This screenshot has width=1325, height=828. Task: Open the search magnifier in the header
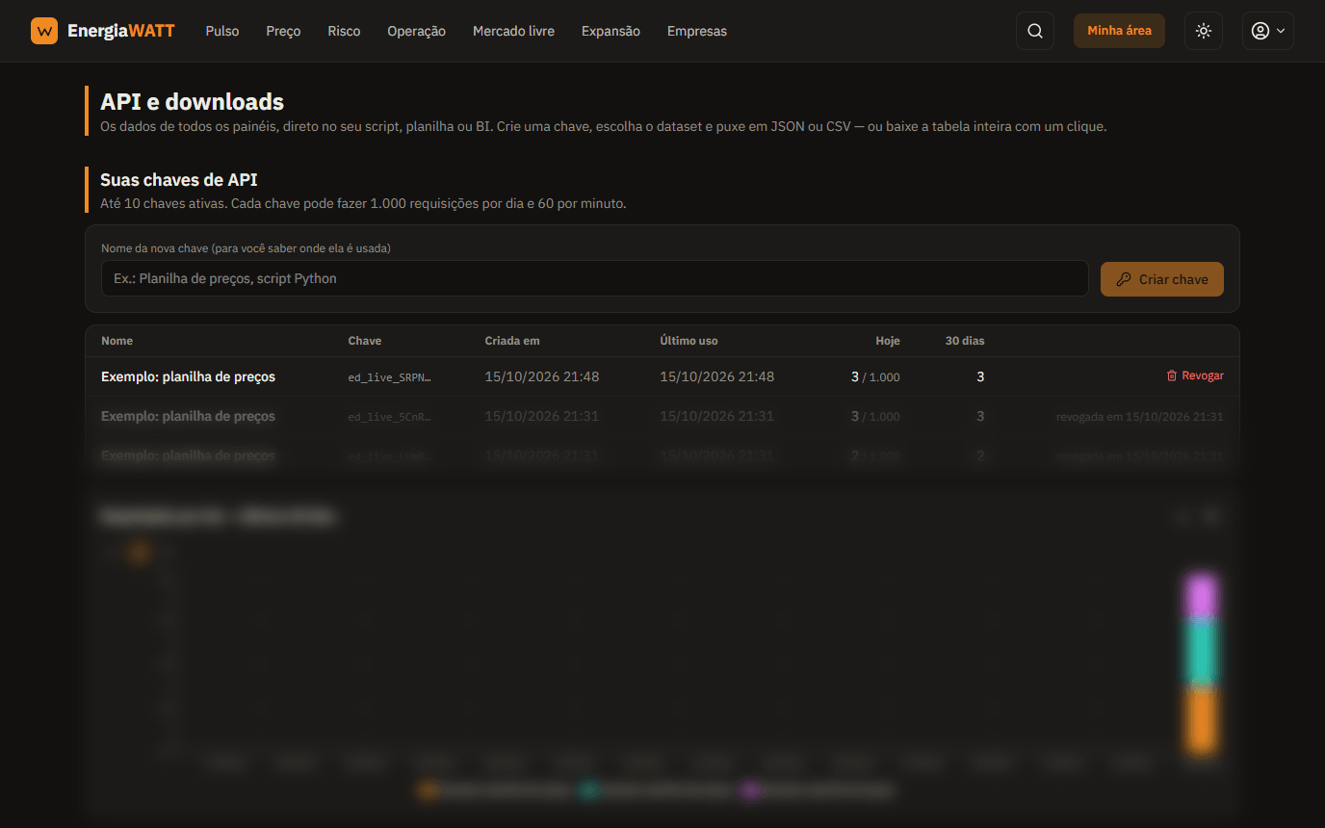(x=1035, y=31)
